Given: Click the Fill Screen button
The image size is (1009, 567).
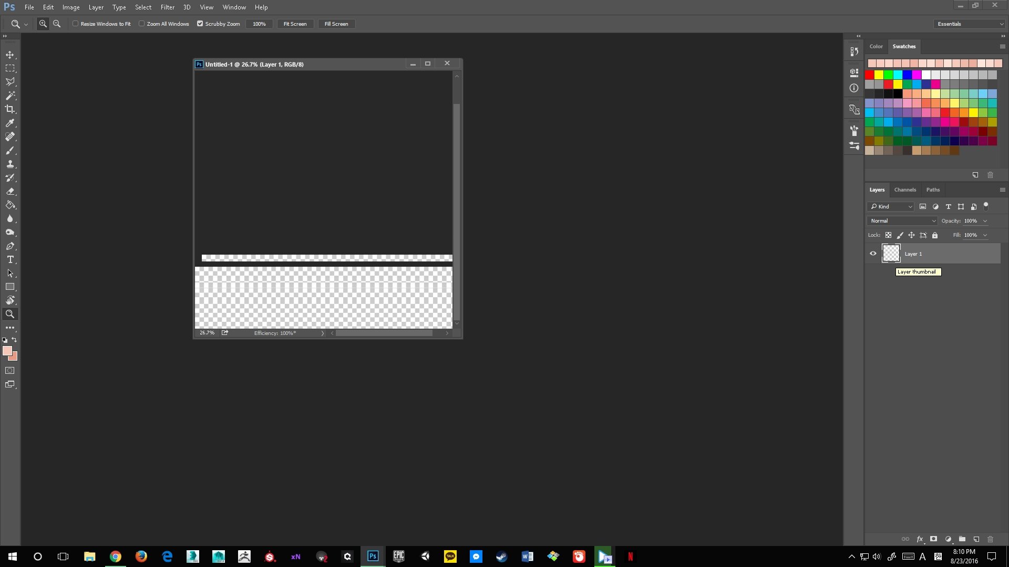Looking at the screenshot, I should coord(336,24).
